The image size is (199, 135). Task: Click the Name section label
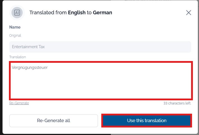point(15,27)
